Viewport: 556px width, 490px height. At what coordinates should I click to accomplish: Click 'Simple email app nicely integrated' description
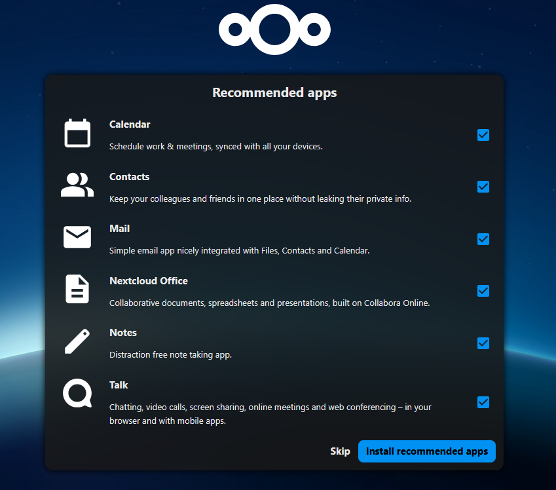click(x=239, y=250)
